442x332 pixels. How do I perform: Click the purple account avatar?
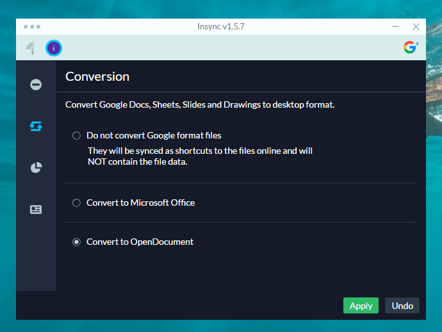(54, 47)
